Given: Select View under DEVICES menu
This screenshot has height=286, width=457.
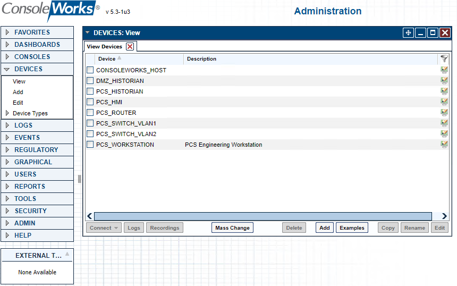Looking at the screenshot, I should pyautogui.click(x=19, y=81).
